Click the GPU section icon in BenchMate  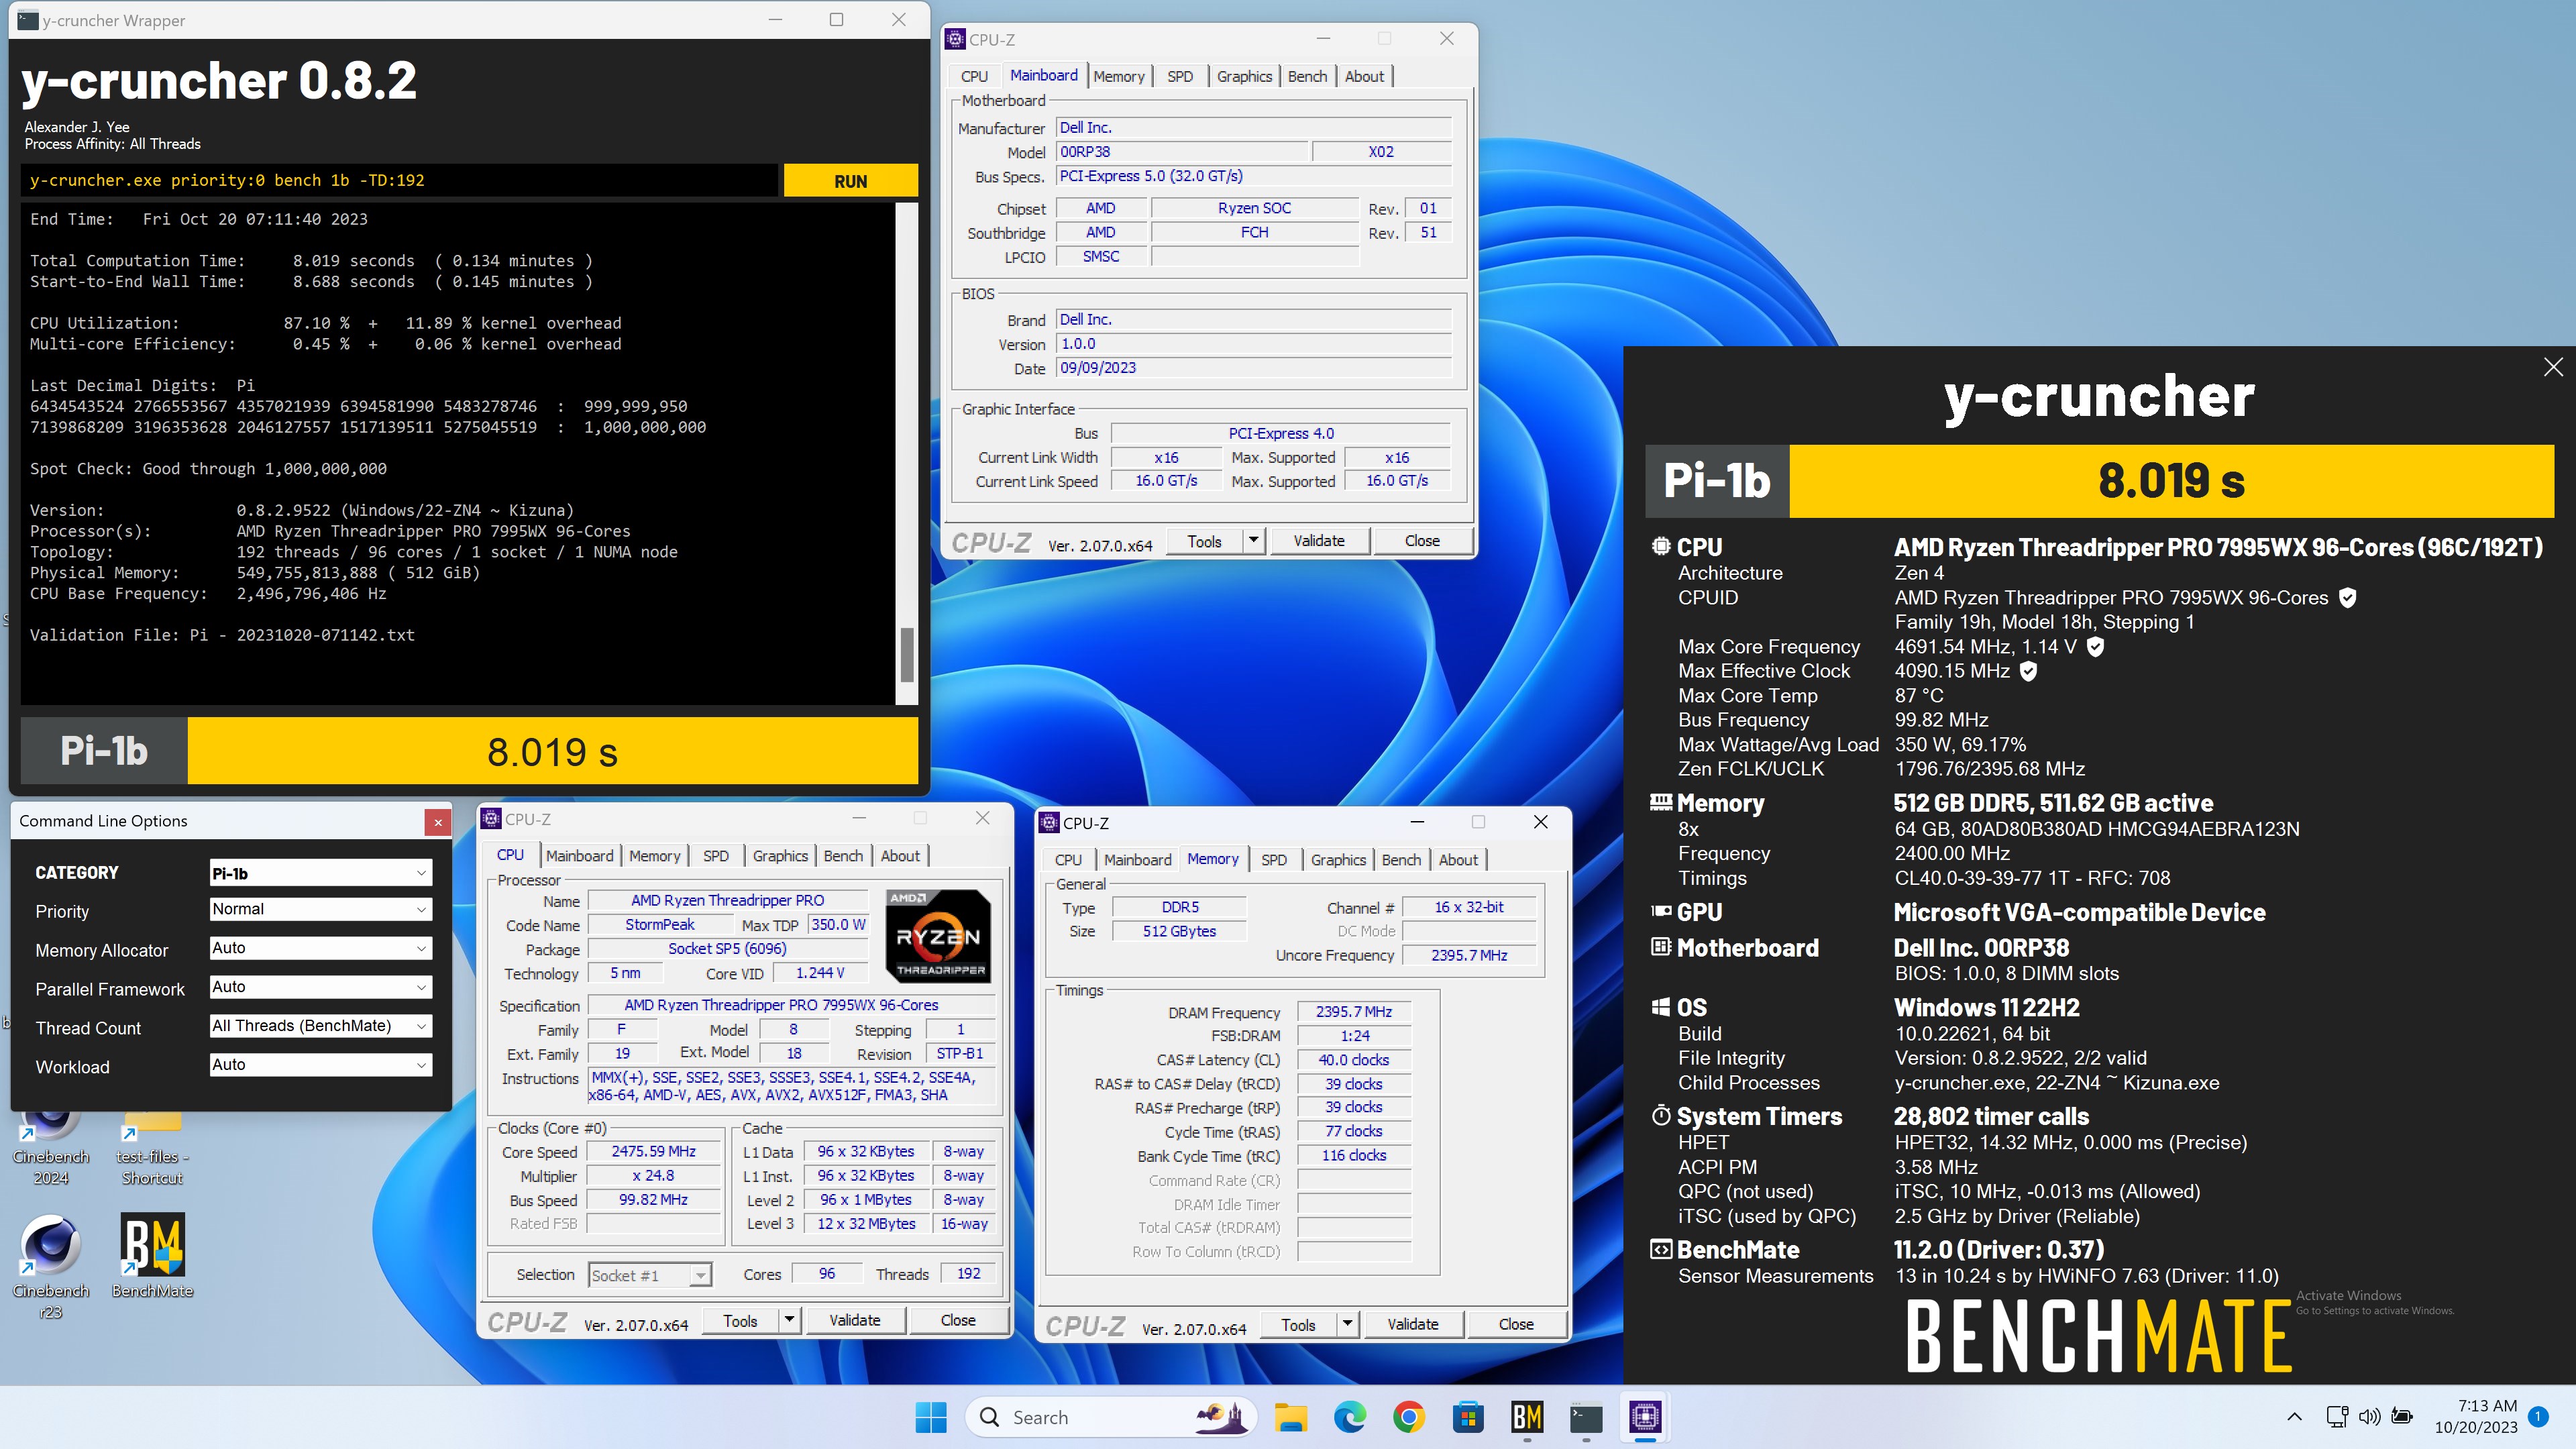[1660, 911]
